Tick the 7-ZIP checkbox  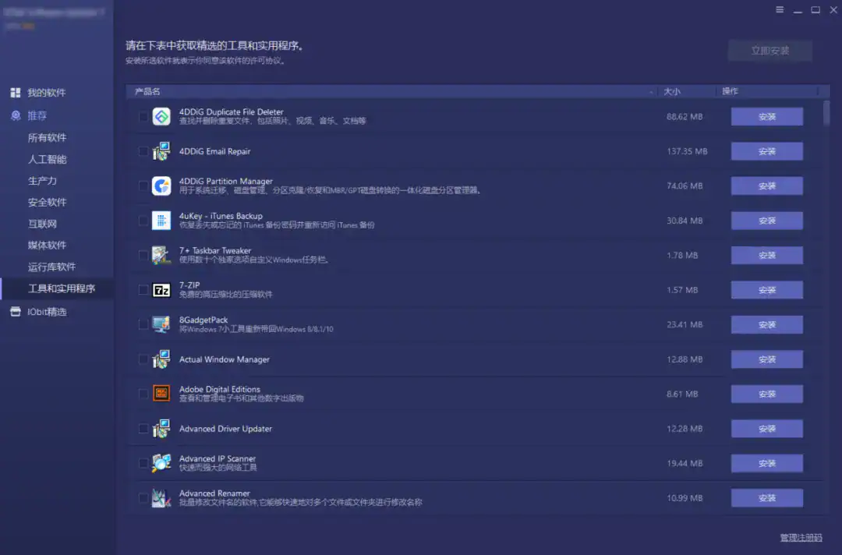(x=143, y=290)
